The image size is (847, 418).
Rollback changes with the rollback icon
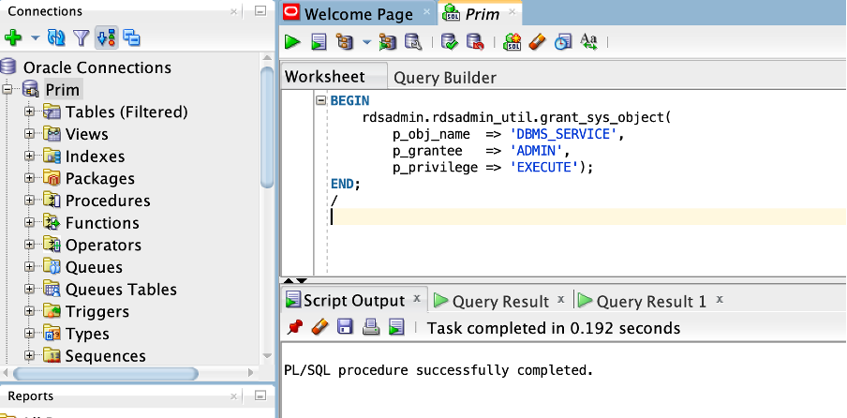(x=475, y=41)
